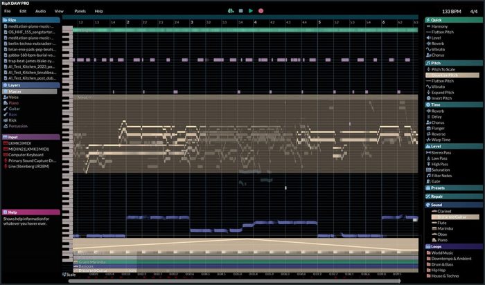Apply the Level quick effect

click(436, 38)
